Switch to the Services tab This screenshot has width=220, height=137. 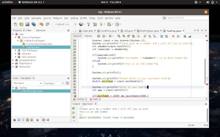pyautogui.click(x=41, y=30)
